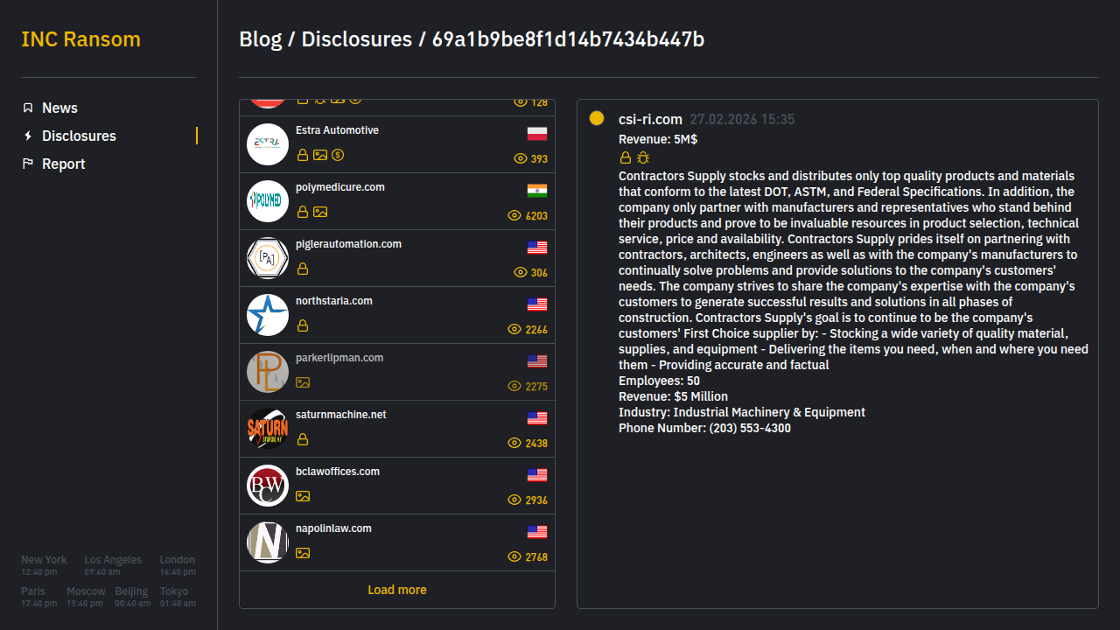The width and height of the screenshot is (1120, 630).
Task: Click the parkerlipman.com logo thumbnail
Action: pos(268,372)
